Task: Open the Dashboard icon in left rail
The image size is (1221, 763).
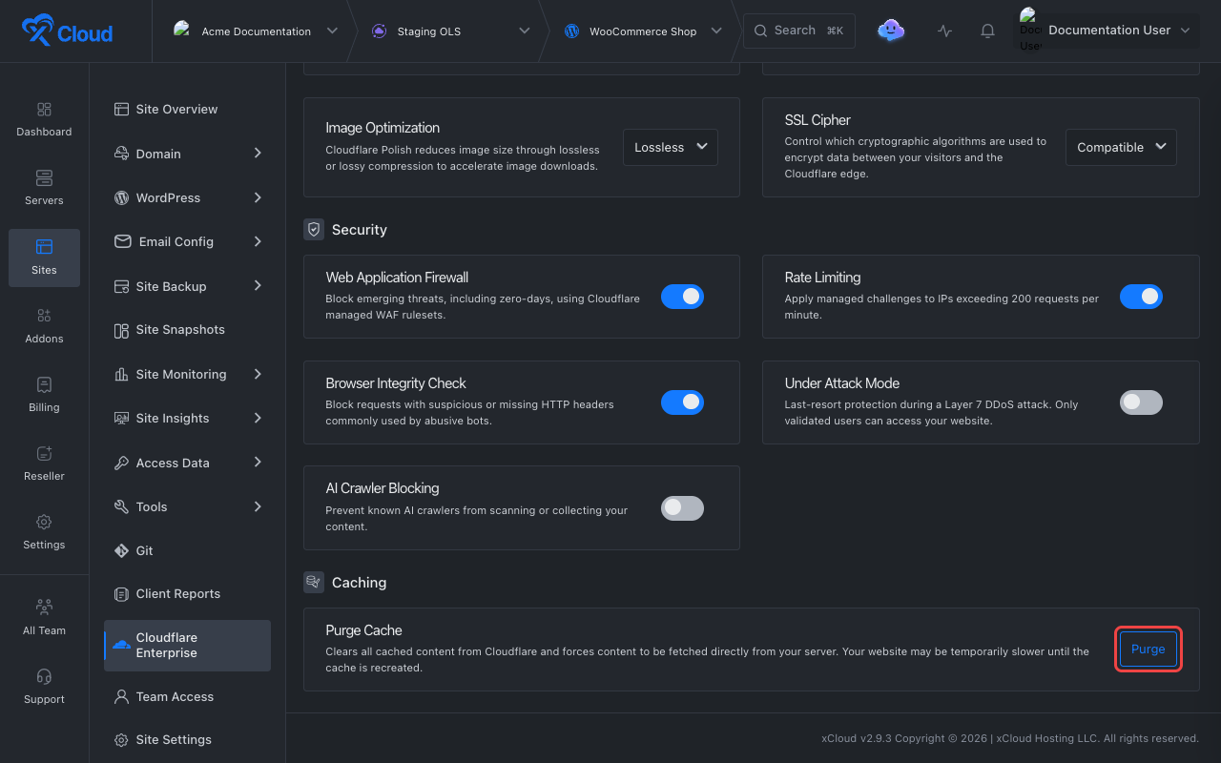Action: [44, 110]
